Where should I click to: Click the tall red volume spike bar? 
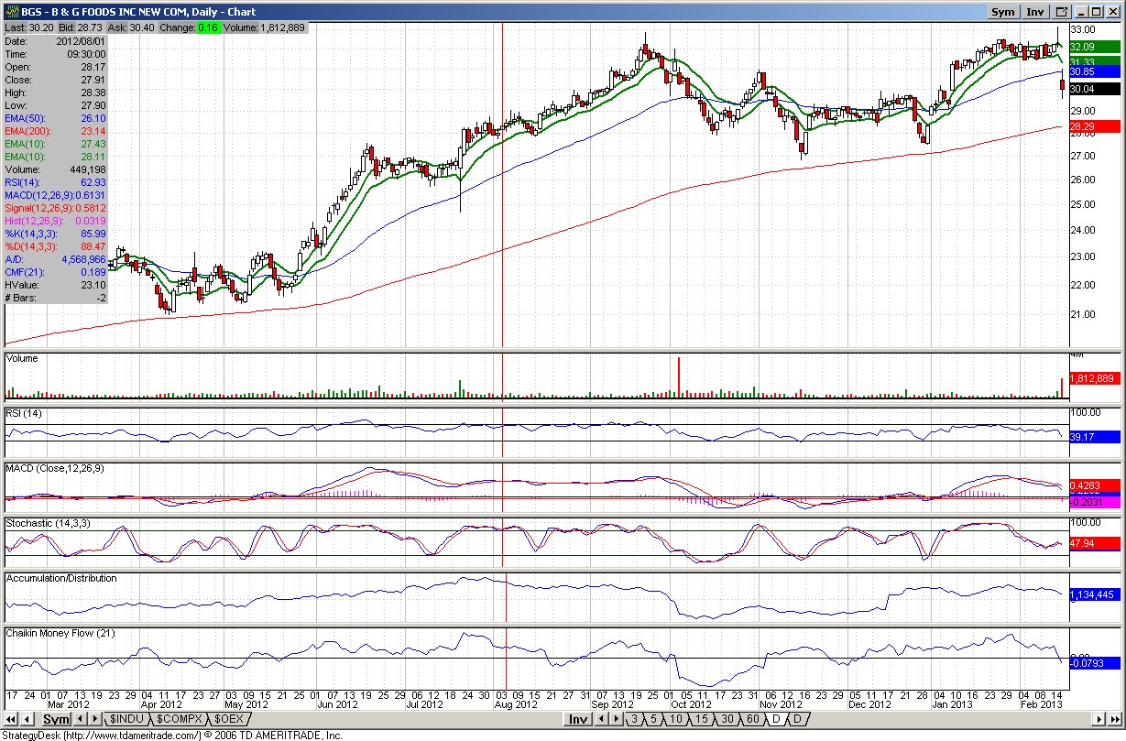679,376
